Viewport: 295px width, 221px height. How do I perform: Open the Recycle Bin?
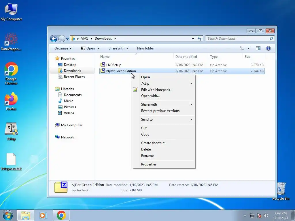[281, 191]
